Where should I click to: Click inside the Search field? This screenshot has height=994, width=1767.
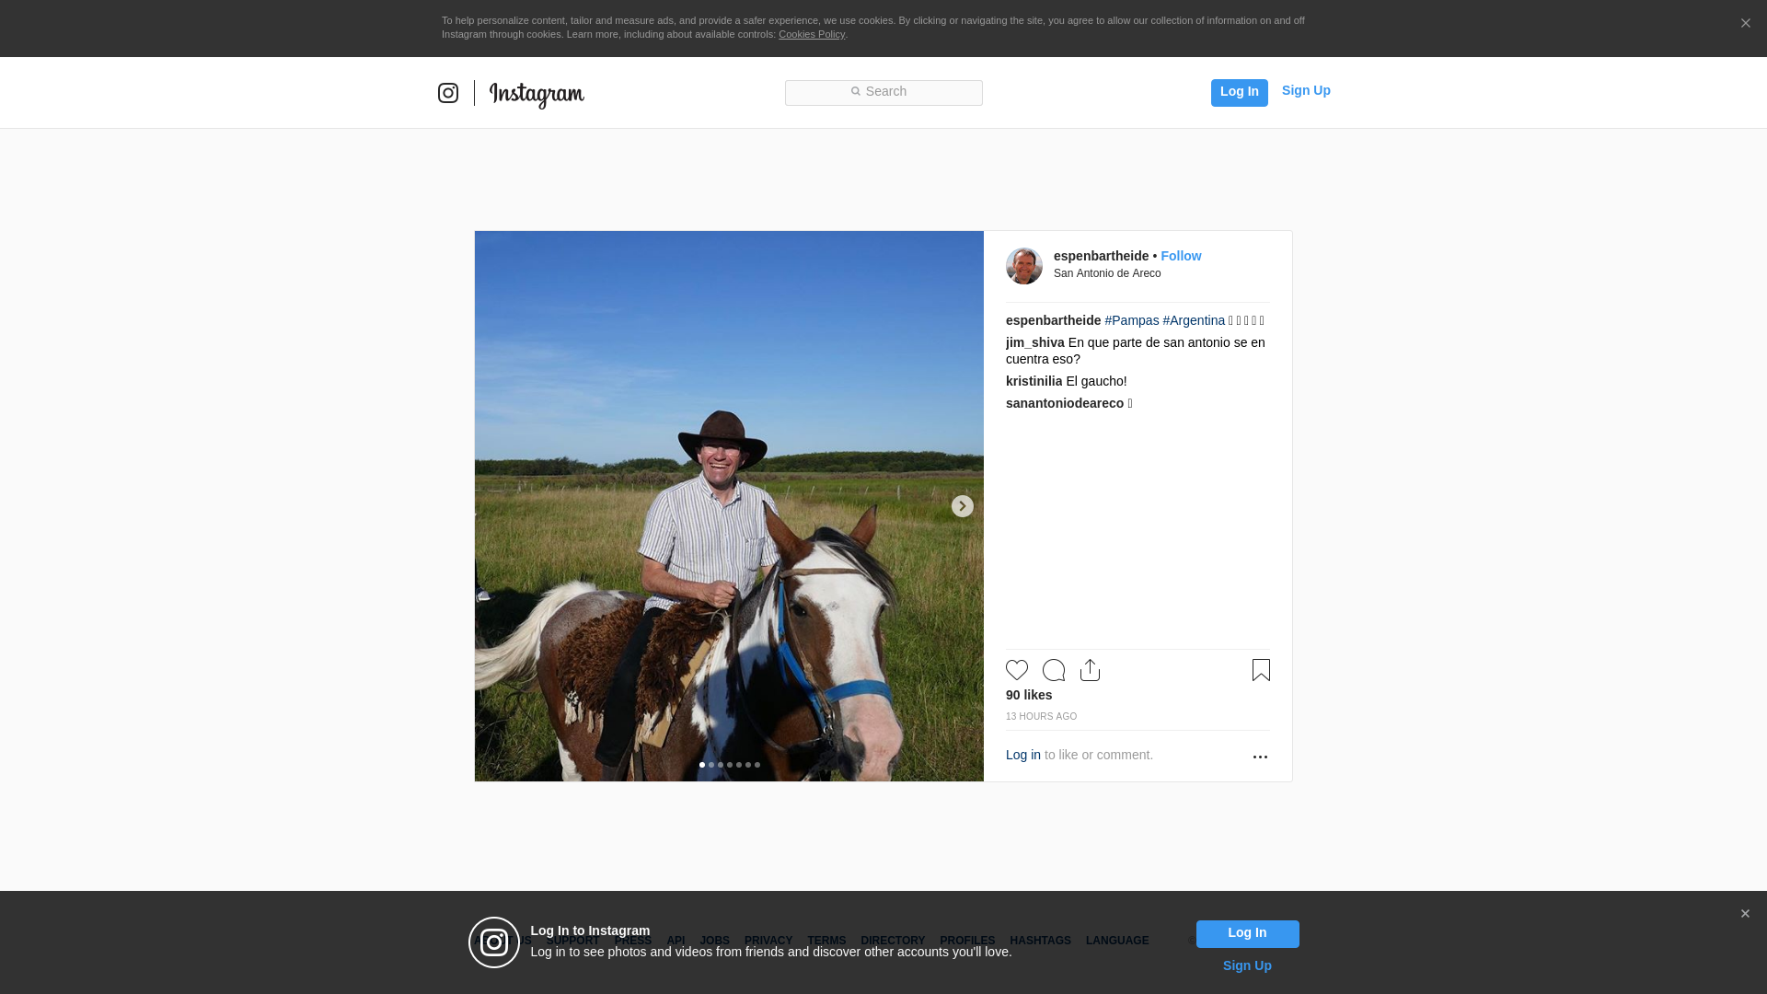(x=883, y=93)
